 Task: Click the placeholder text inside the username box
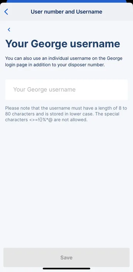click(44, 89)
